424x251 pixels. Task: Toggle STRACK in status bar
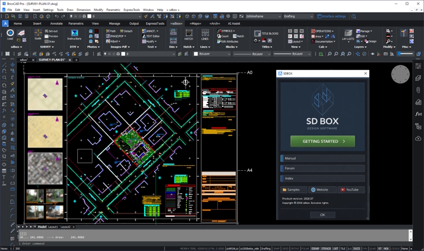(x=326, y=248)
